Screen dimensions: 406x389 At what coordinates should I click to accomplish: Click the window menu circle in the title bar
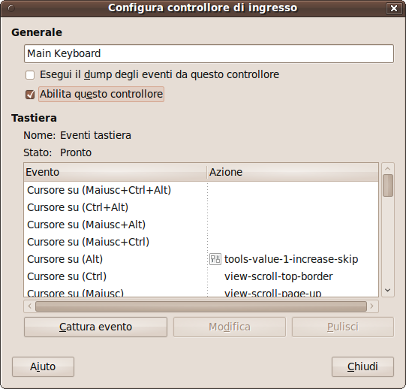(x=11, y=8)
